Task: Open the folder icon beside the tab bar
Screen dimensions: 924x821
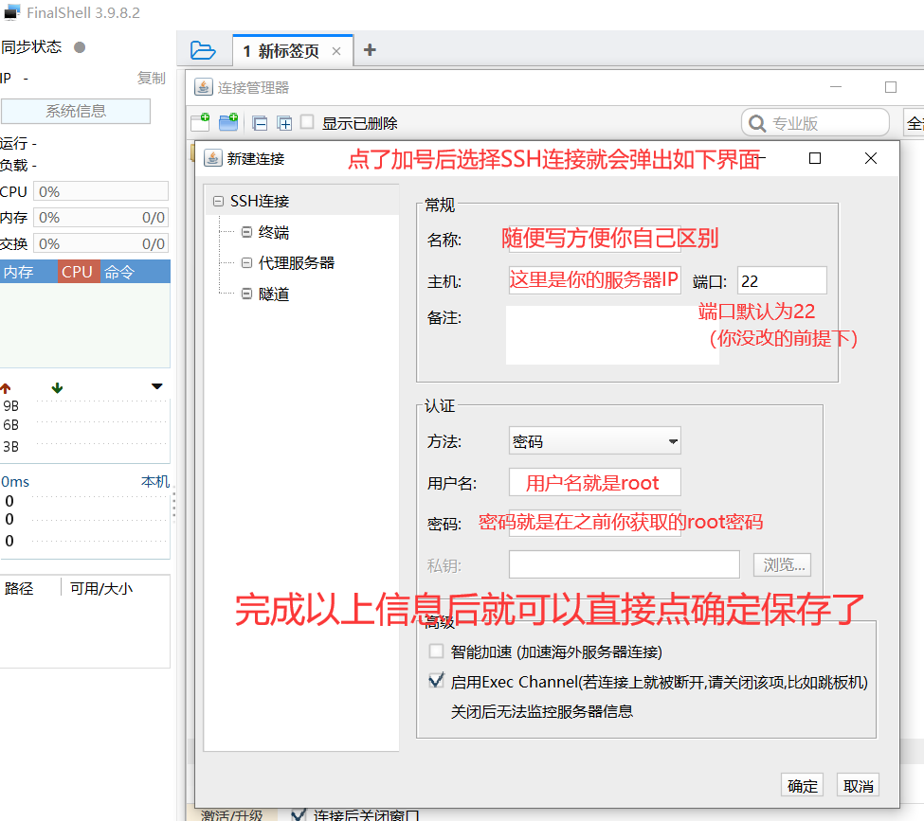Action: tap(202, 50)
